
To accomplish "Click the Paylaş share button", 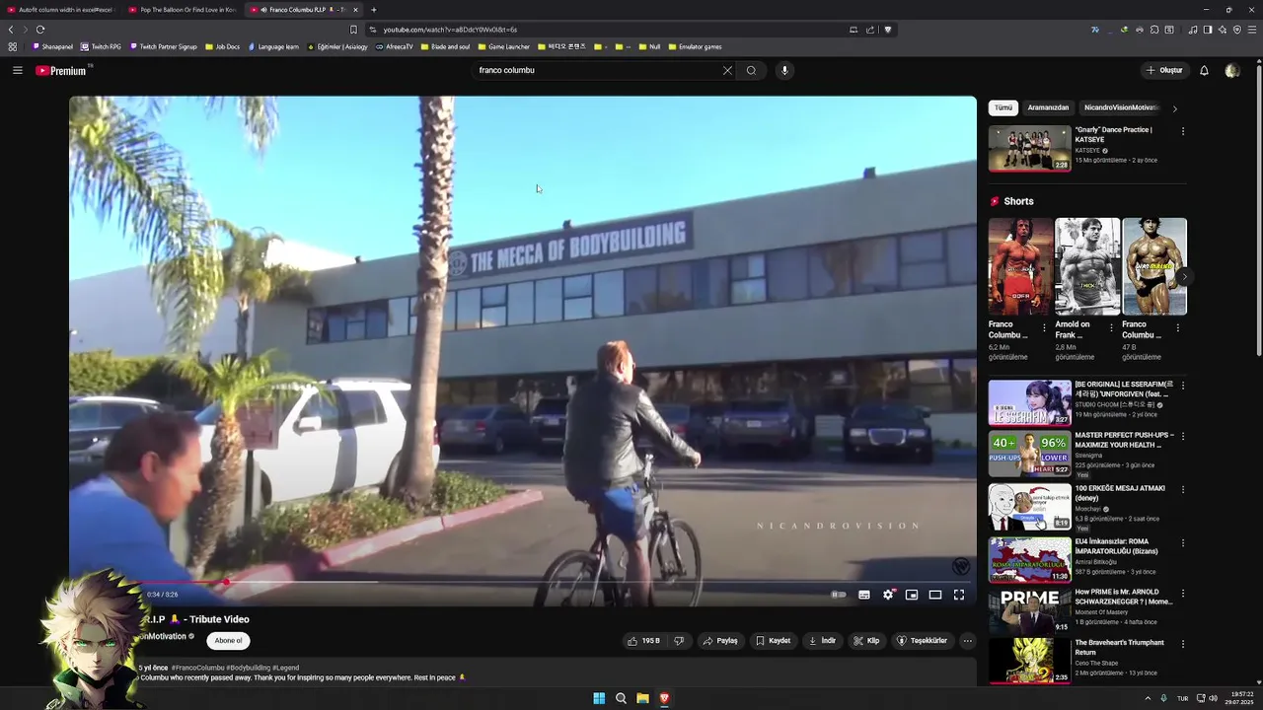I will pyautogui.click(x=720, y=641).
